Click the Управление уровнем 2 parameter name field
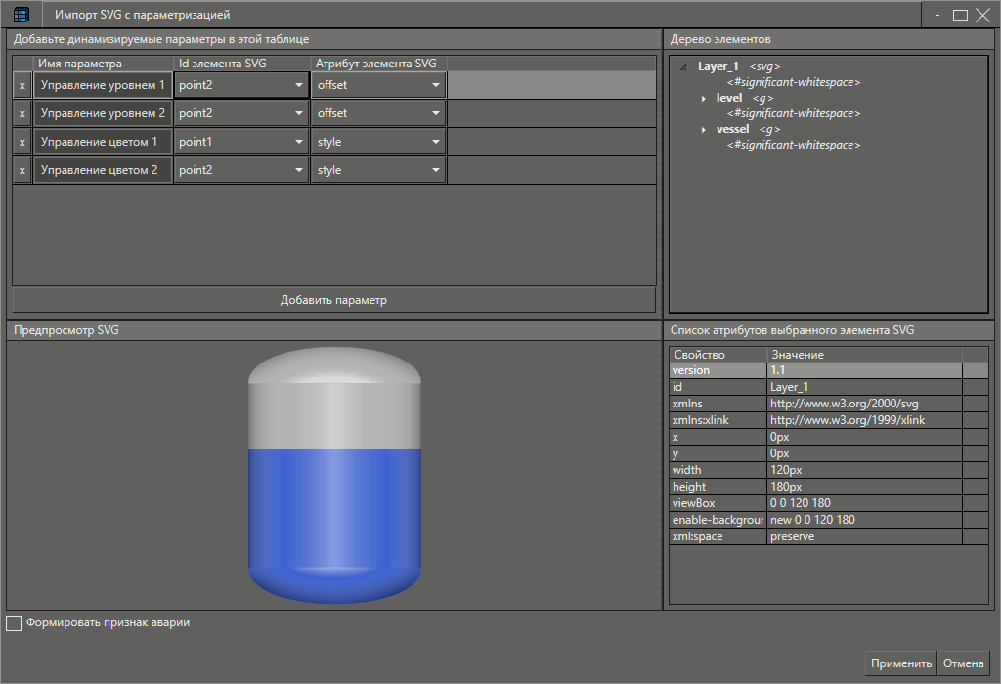The height and width of the screenshot is (684, 1001). pyautogui.click(x=103, y=112)
